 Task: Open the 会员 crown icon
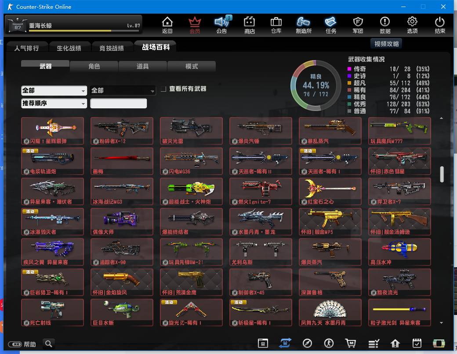click(195, 25)
